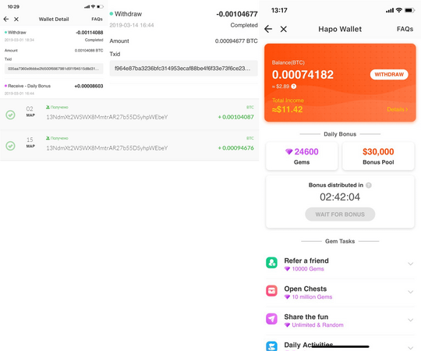Click the Unlimited & Random reward label

(x=317, y=325)
